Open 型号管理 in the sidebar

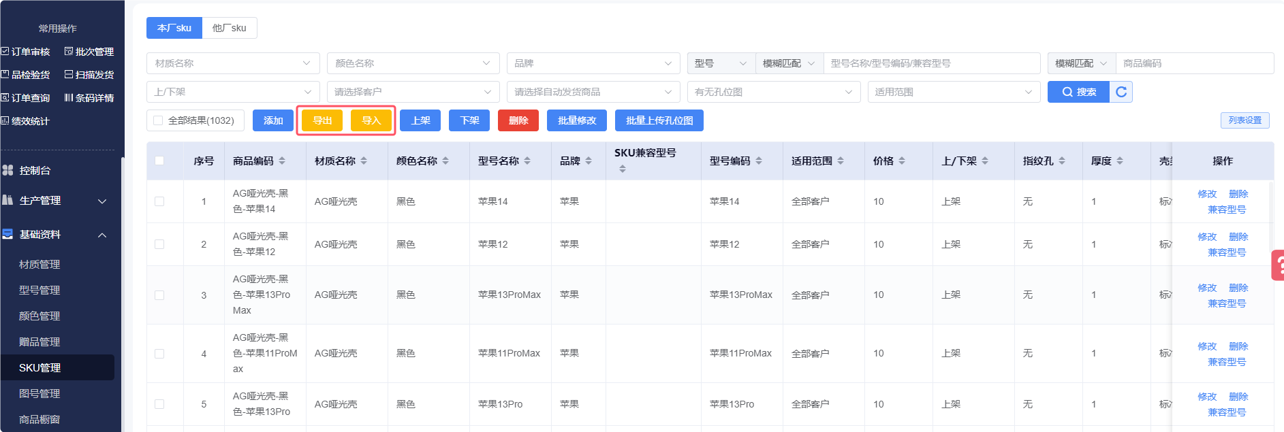coord(40,290)
